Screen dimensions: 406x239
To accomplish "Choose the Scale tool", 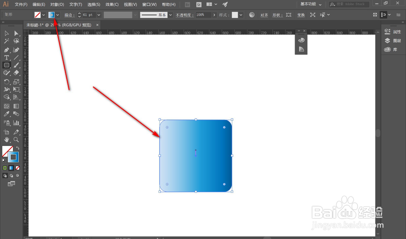I will pos(16,82).
